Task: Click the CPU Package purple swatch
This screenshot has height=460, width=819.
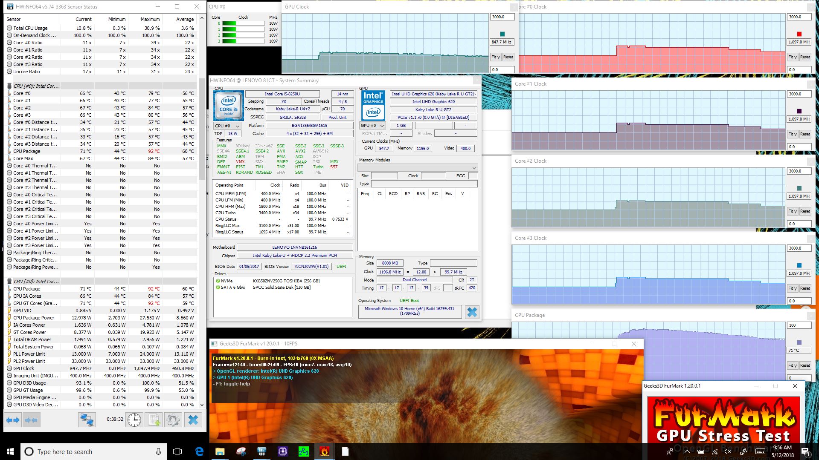Action: (x=799, y=342)
